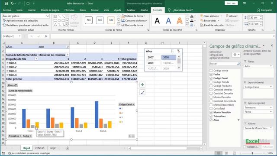
Task: Apply the black WordArt A style
Action: [157, 21]
